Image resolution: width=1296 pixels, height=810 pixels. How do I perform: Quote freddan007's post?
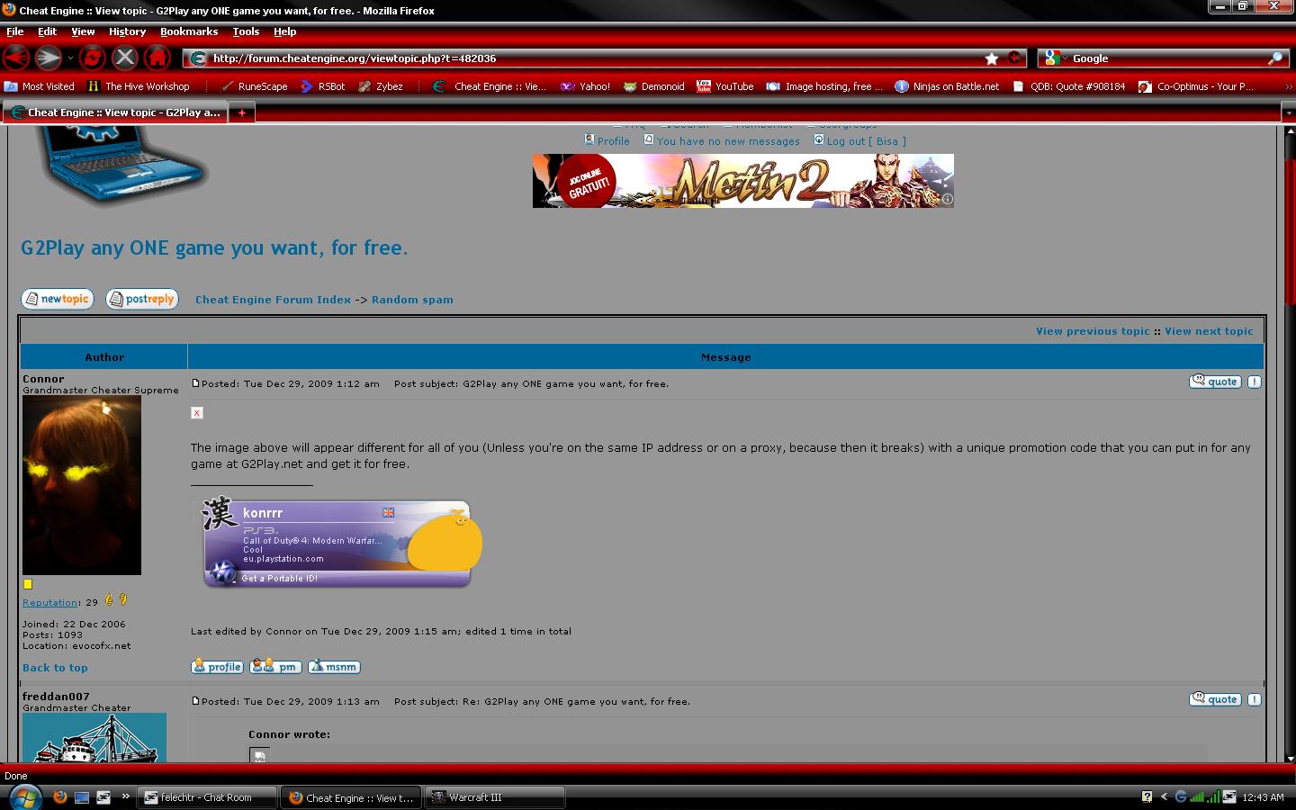1215,699
